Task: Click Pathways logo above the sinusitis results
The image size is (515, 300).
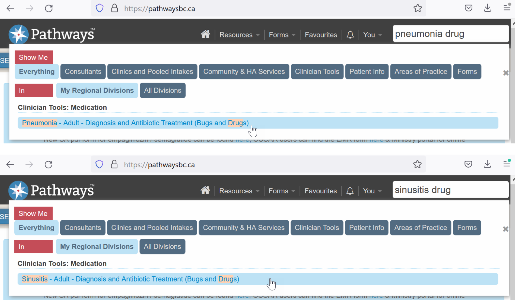Action: (x=51, y=190)
